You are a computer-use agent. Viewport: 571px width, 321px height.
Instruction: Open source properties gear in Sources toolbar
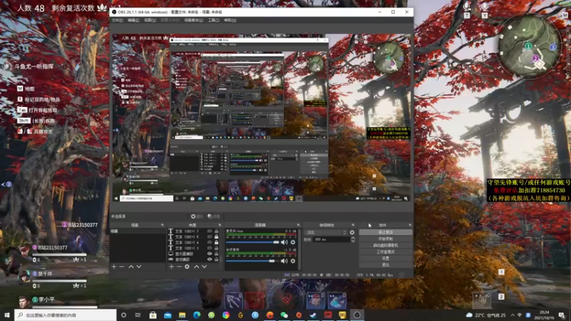(x=187, y=267)
